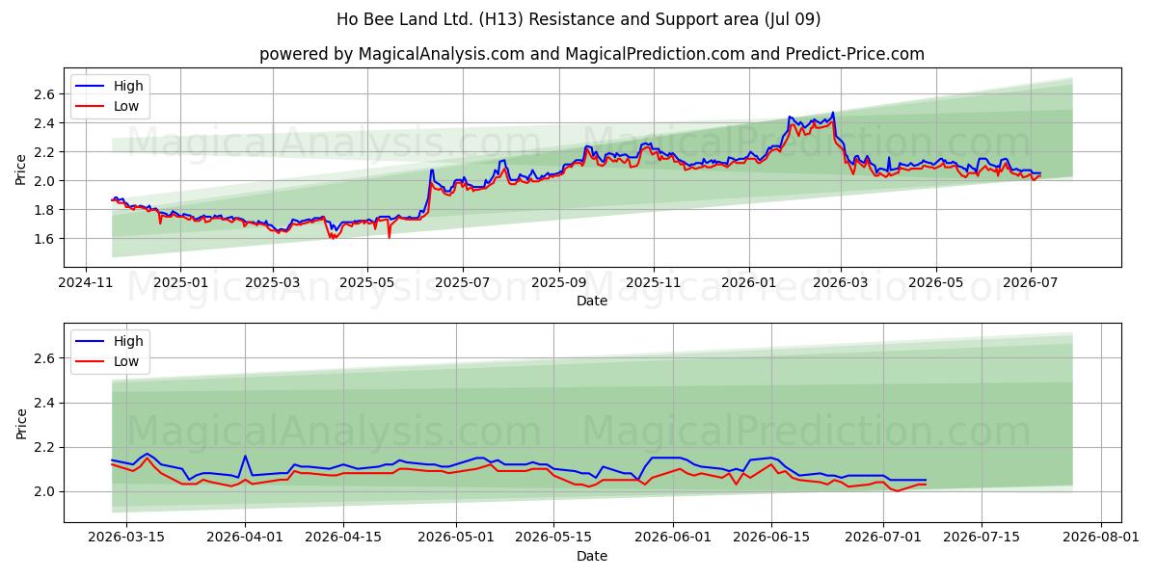Click the '2026-05-01' tick label
Viewport: 1157px width, 578px height.
tap(455, 538)
